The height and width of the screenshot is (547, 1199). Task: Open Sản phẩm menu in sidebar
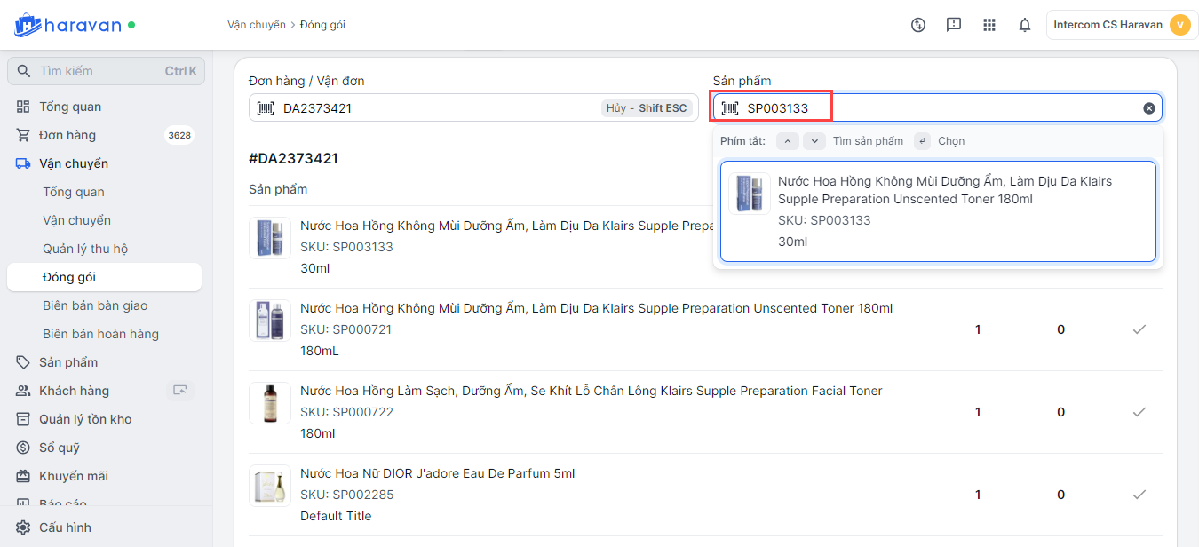pos(68,362)
